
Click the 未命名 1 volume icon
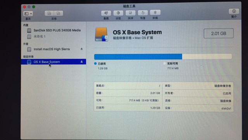point(29,37)
